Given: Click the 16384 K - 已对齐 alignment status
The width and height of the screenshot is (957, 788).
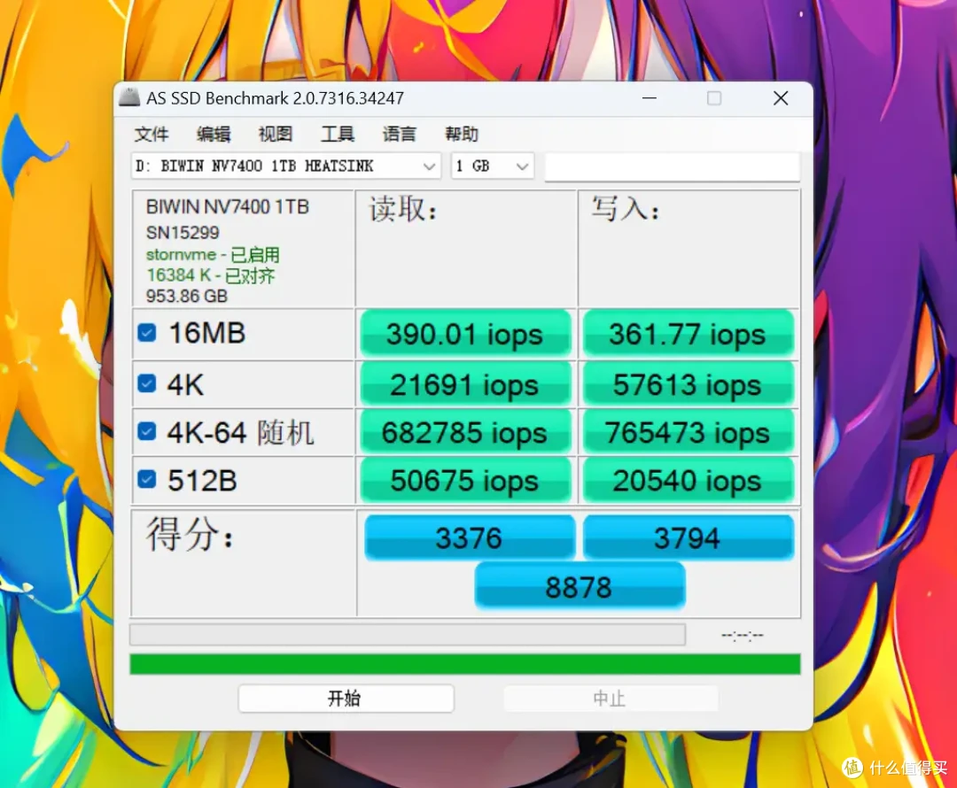Looking at the screenshot, I should pos(210,275).
